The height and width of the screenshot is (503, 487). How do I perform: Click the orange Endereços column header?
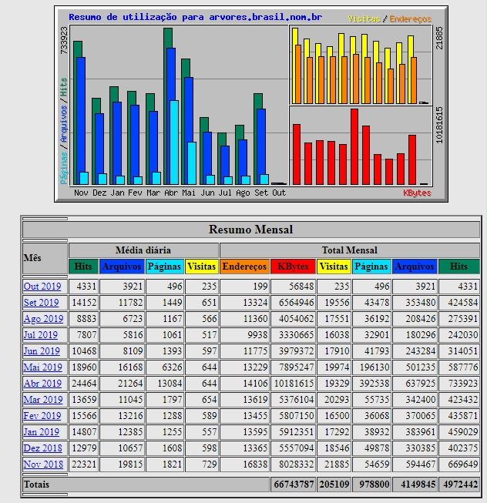[x=244, y=267]
